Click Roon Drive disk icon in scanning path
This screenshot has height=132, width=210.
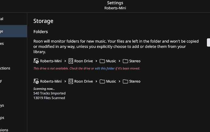point(71,81)
